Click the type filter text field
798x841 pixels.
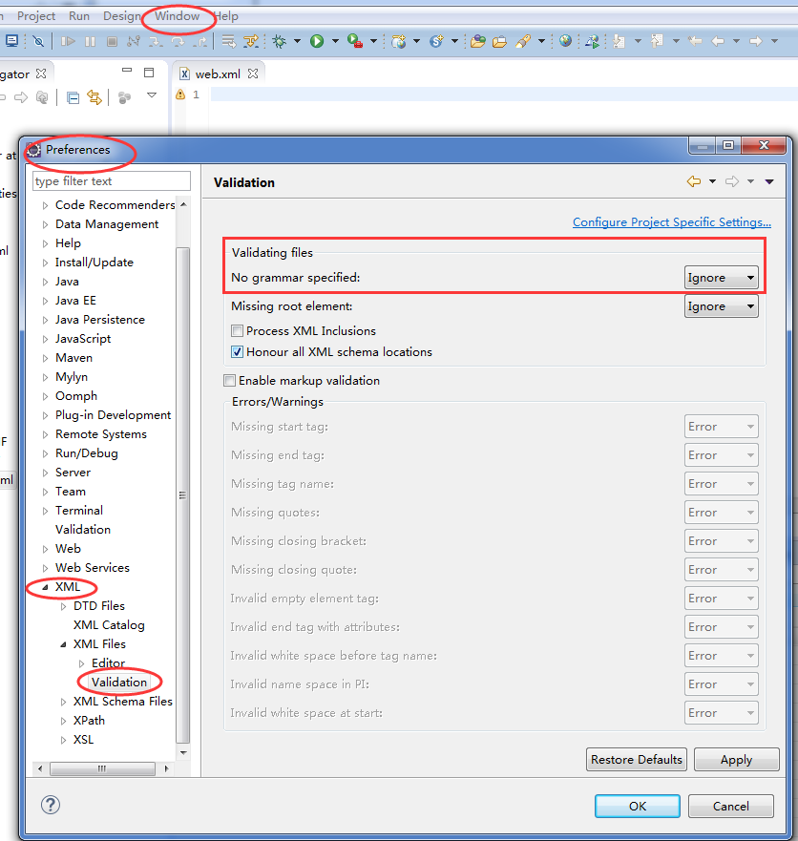click(x=112, y=181)
